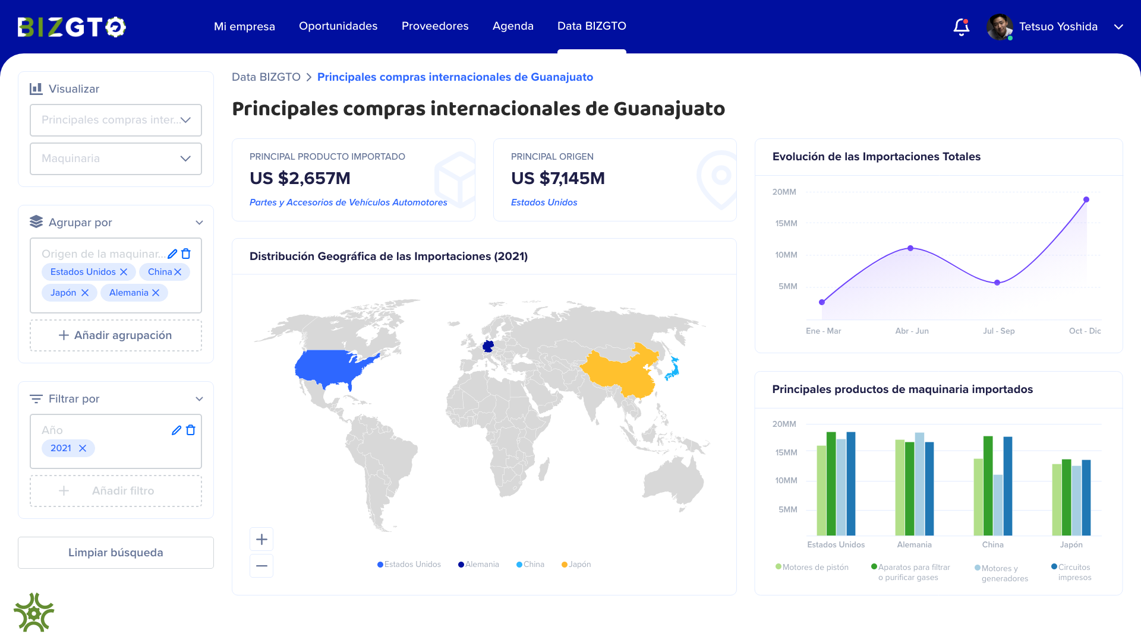Open Partes y Accesorios de Vehículos Automotores link
The height and width of the screenshot is (640, 1141).
point(348,202)
